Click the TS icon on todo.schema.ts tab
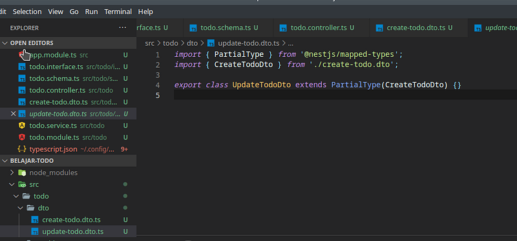The height and width of the screenshot is (241, 517). (x=193, y=28)
